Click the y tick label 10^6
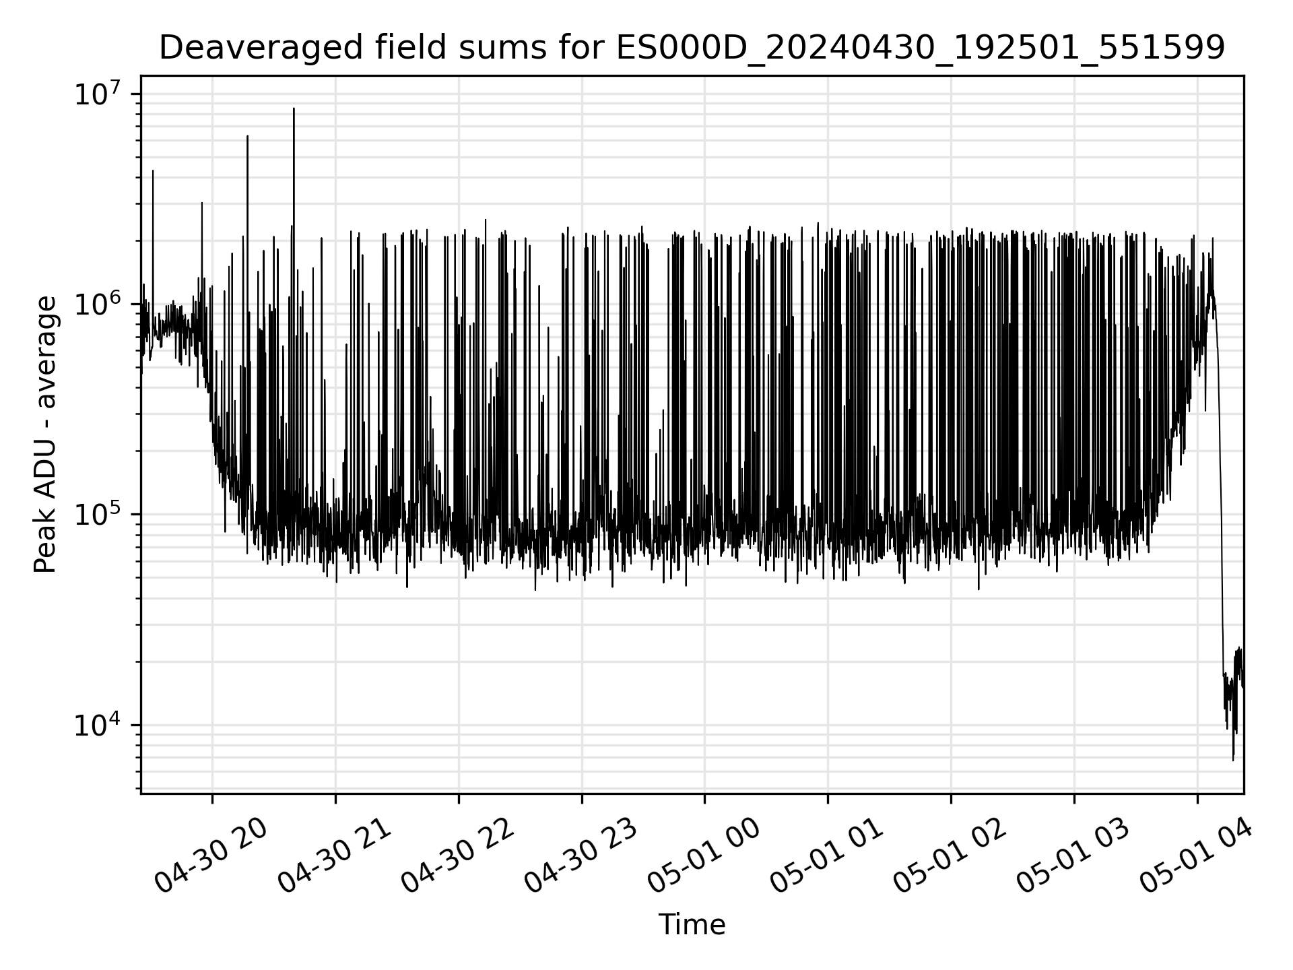This screenshot has height=970, width=1293. point(97,304)
